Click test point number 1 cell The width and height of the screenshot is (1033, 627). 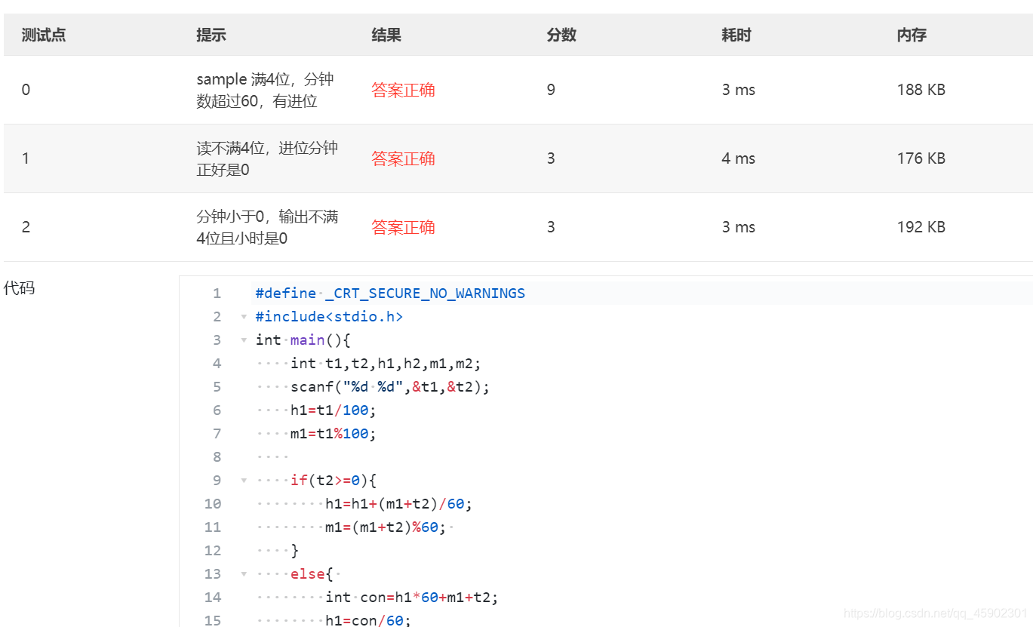pos(26,158)
